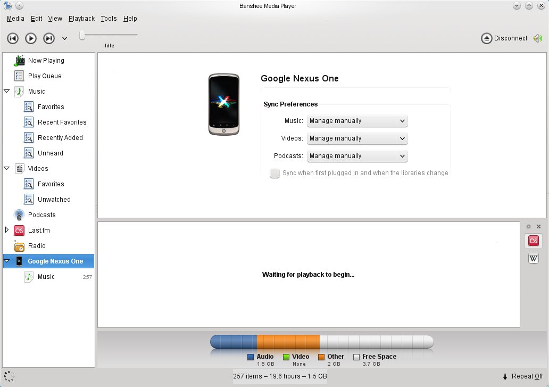Open the Playback menu
The width and height of the screenshot is (549, 387).
click(81, 19)
